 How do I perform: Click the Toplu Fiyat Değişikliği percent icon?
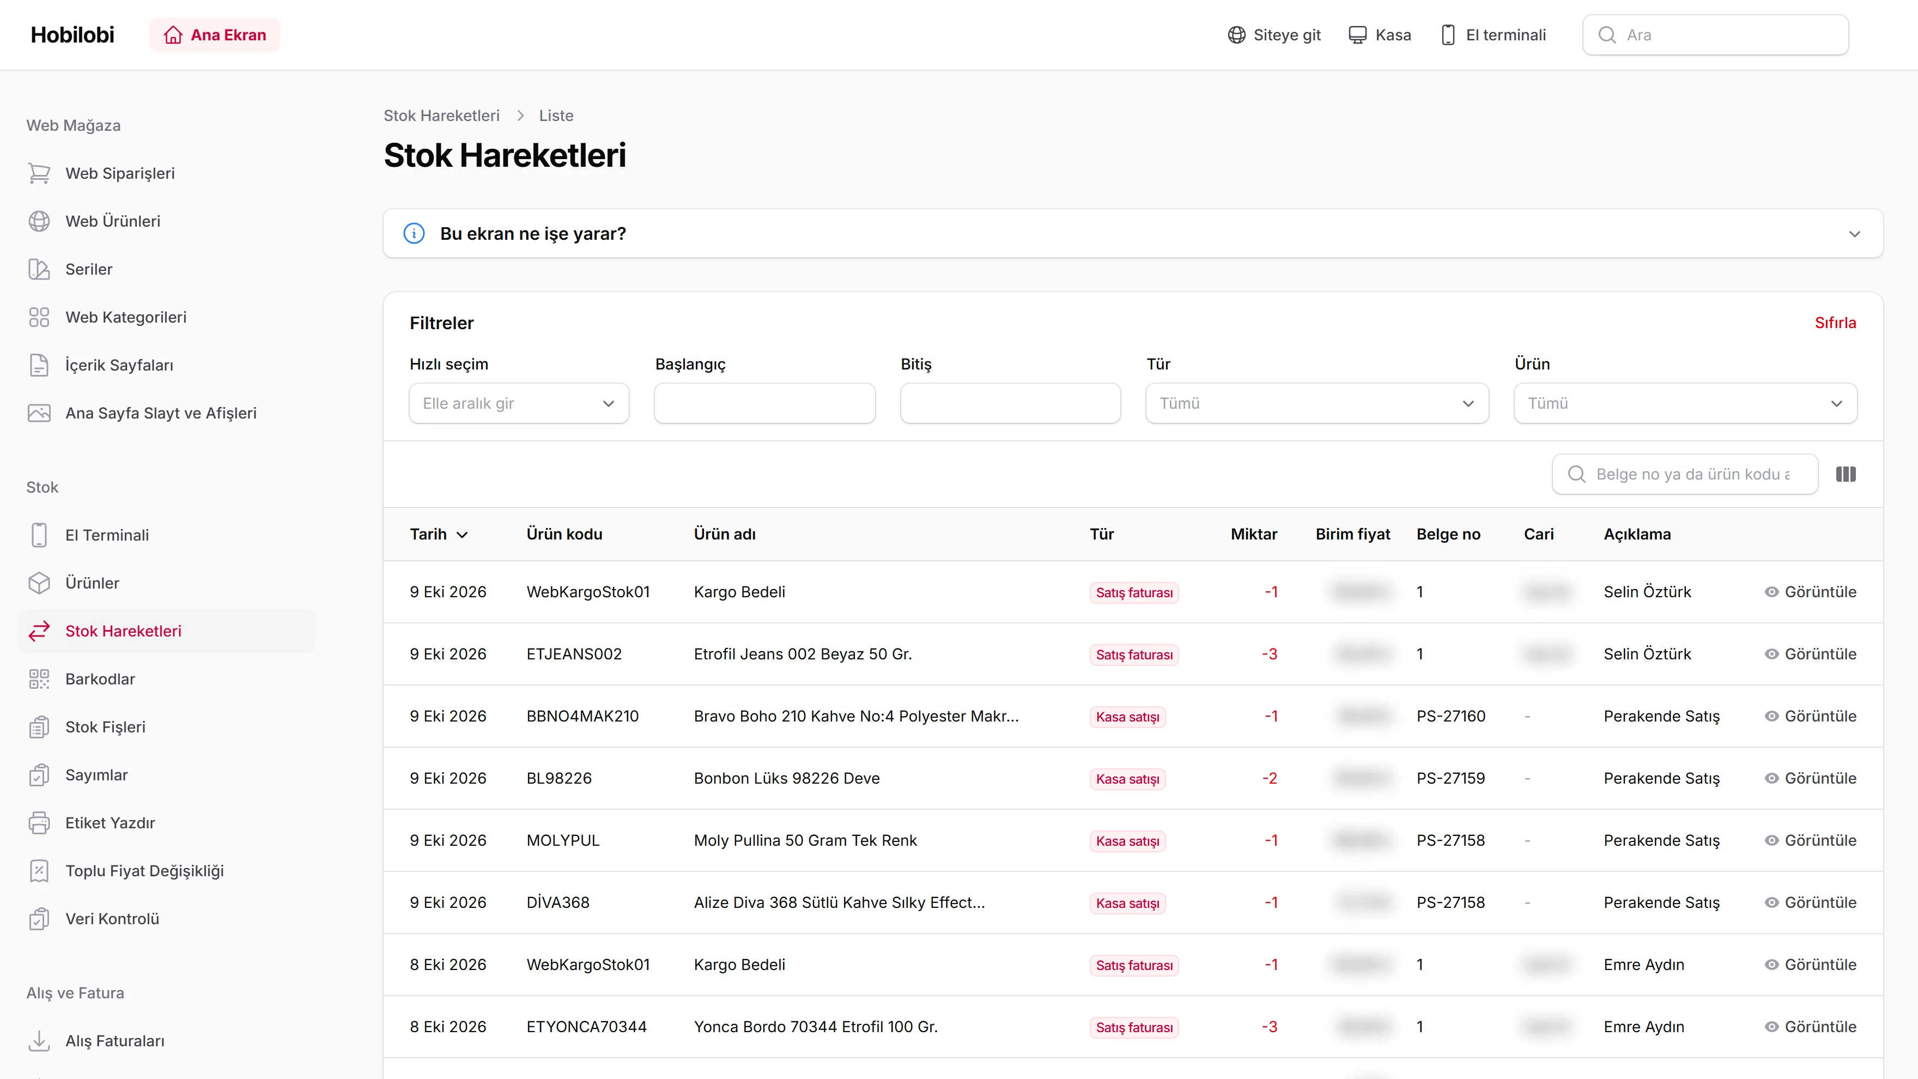pyautogui.click(x=39, y=871)
